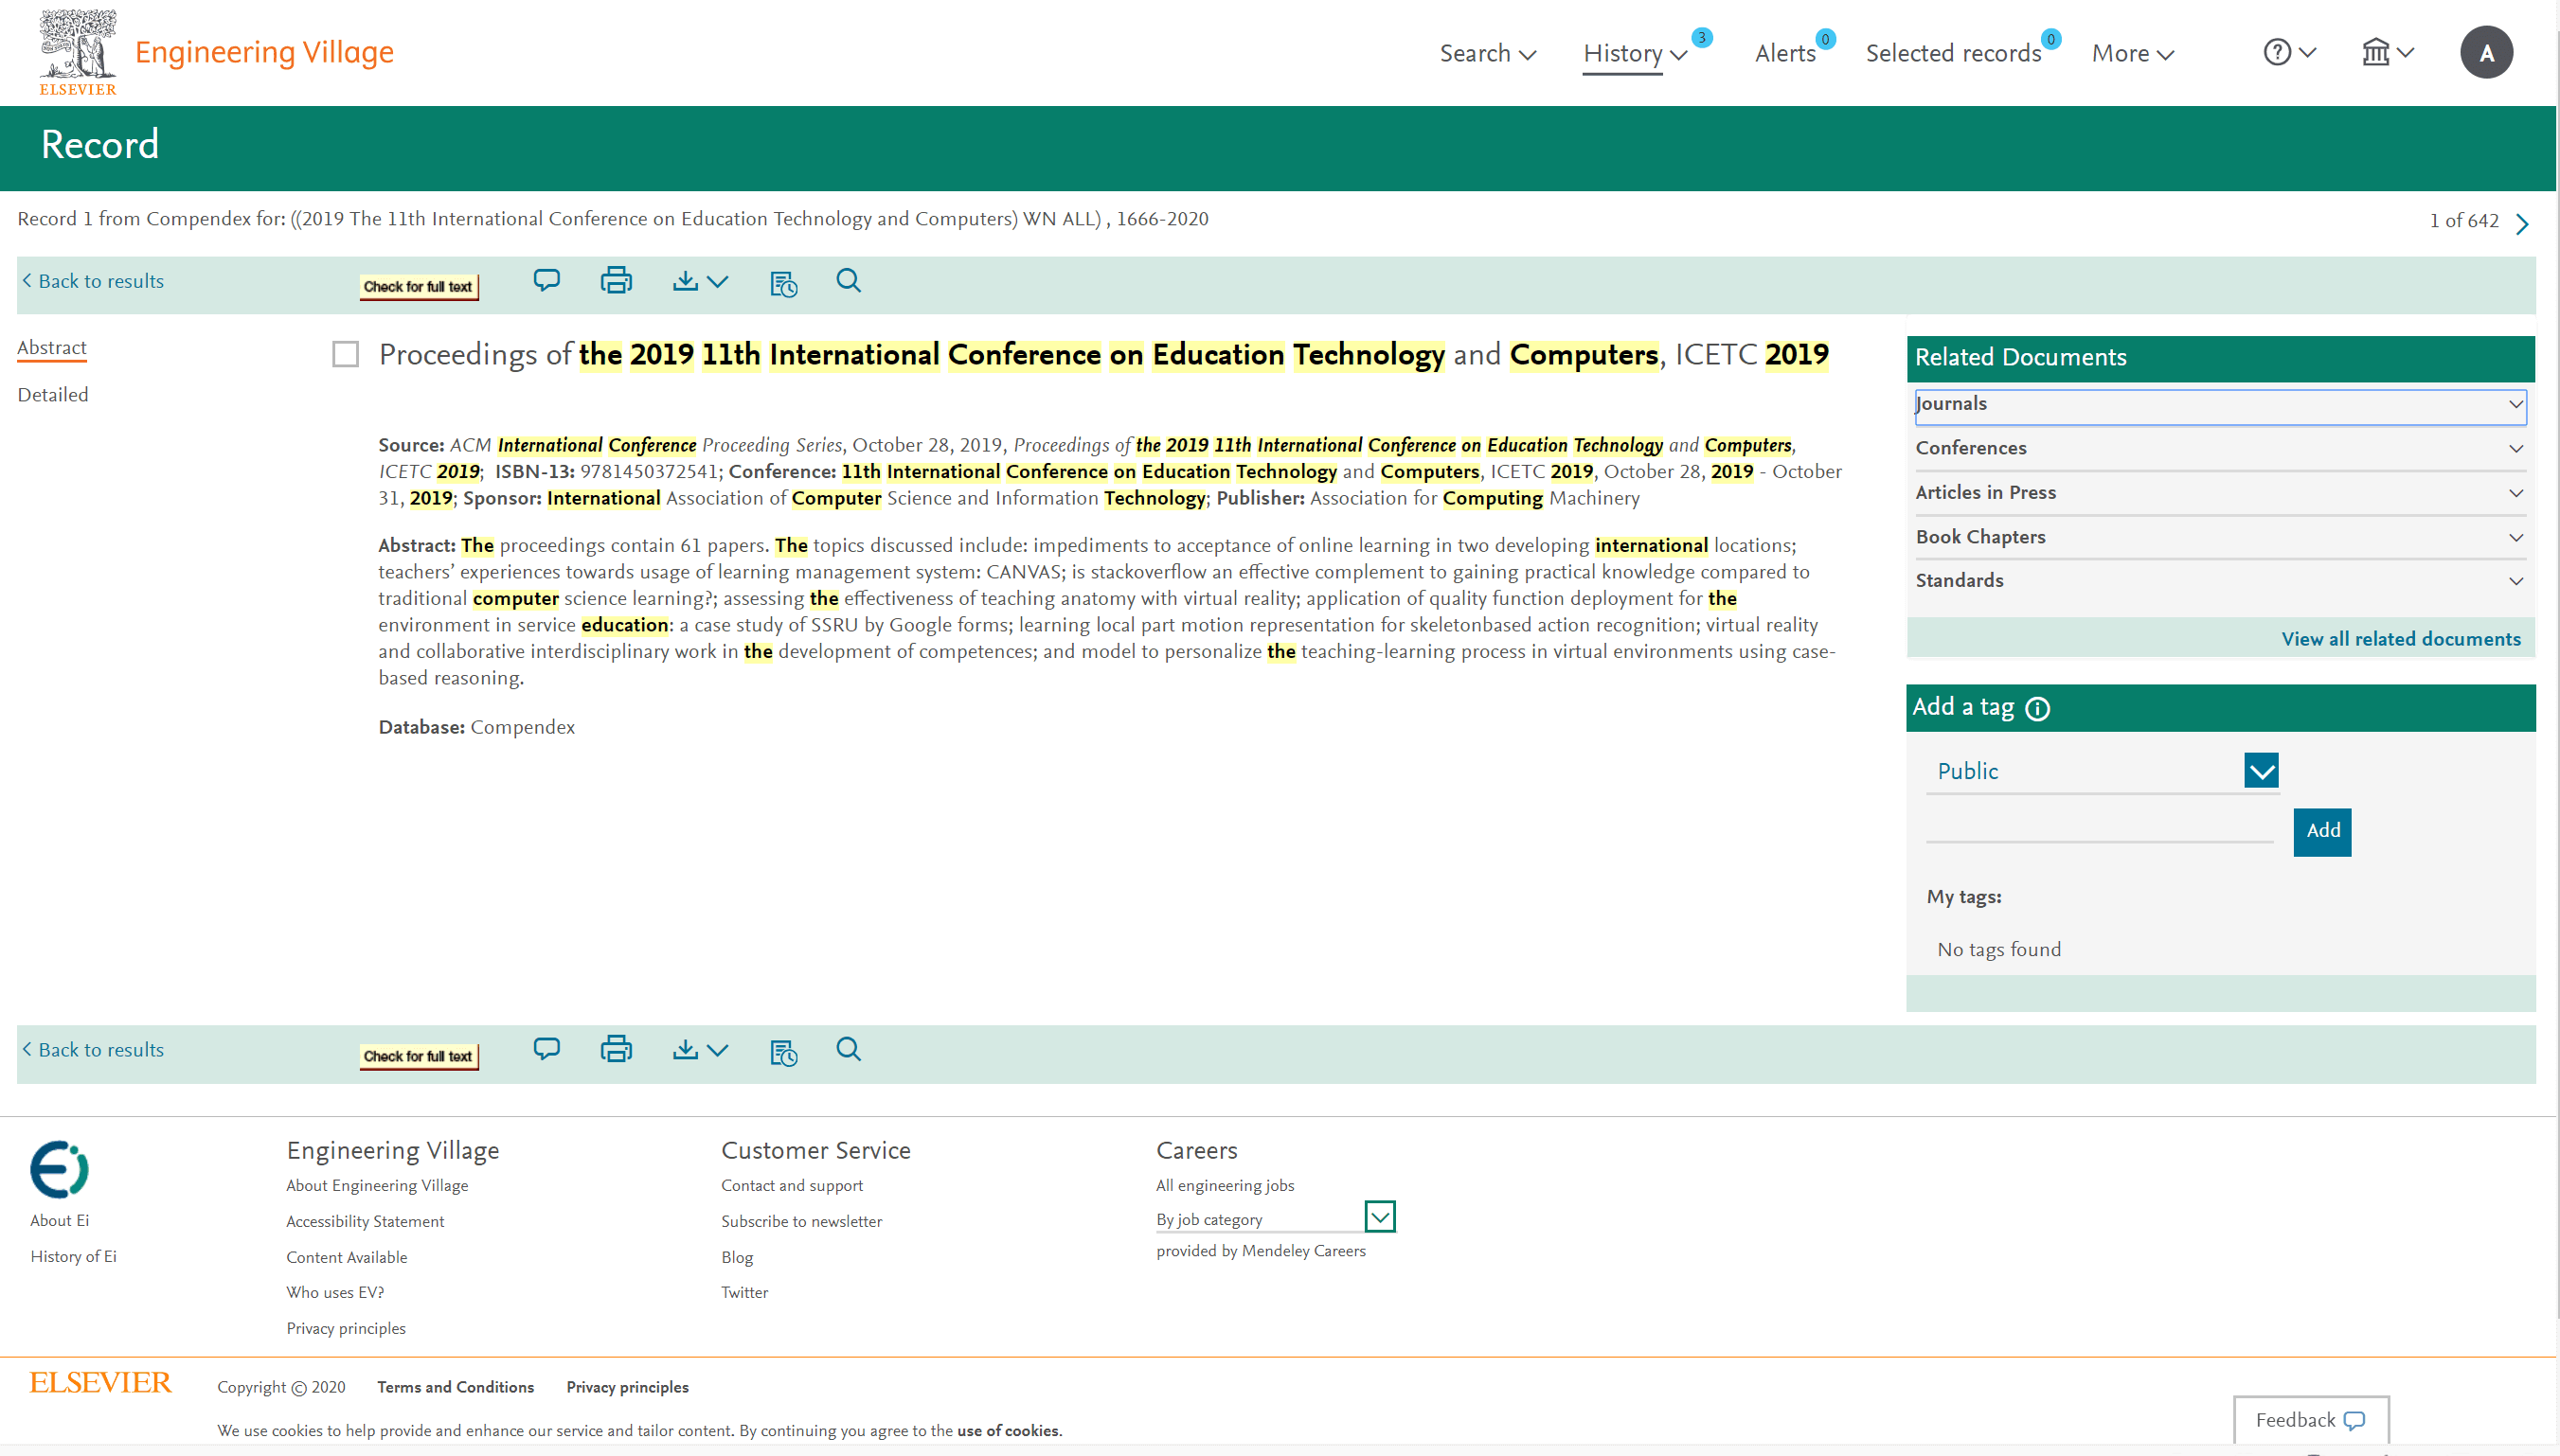Open the Who uses EV? link
Image resolution: width=2560 pixels, height=1456 pixels.
(x=335, y=1292)
